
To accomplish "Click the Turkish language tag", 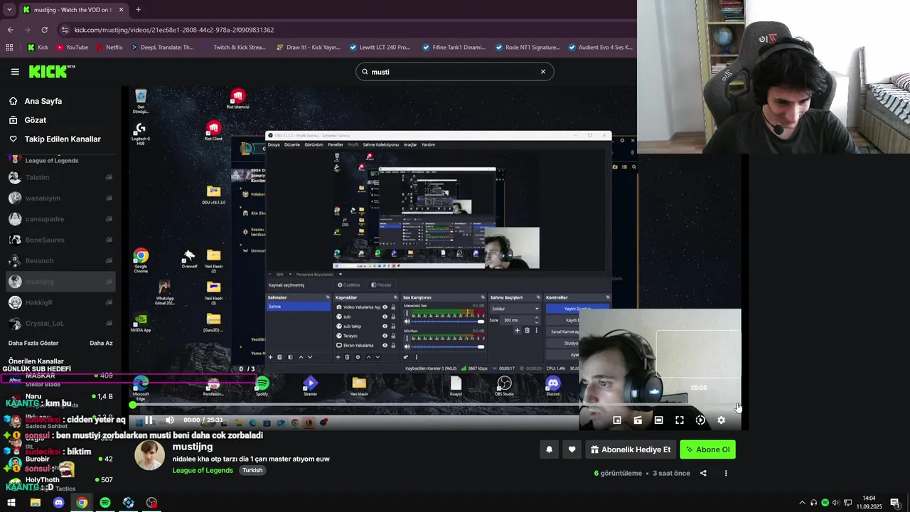I will pos(252,470).
